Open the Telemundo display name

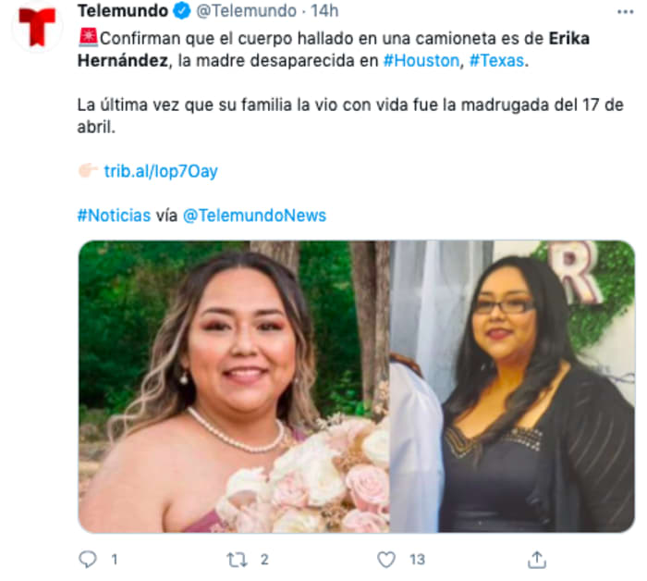pos(123,11)
